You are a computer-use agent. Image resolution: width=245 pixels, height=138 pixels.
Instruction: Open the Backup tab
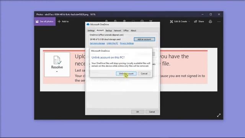coord(109,31)
